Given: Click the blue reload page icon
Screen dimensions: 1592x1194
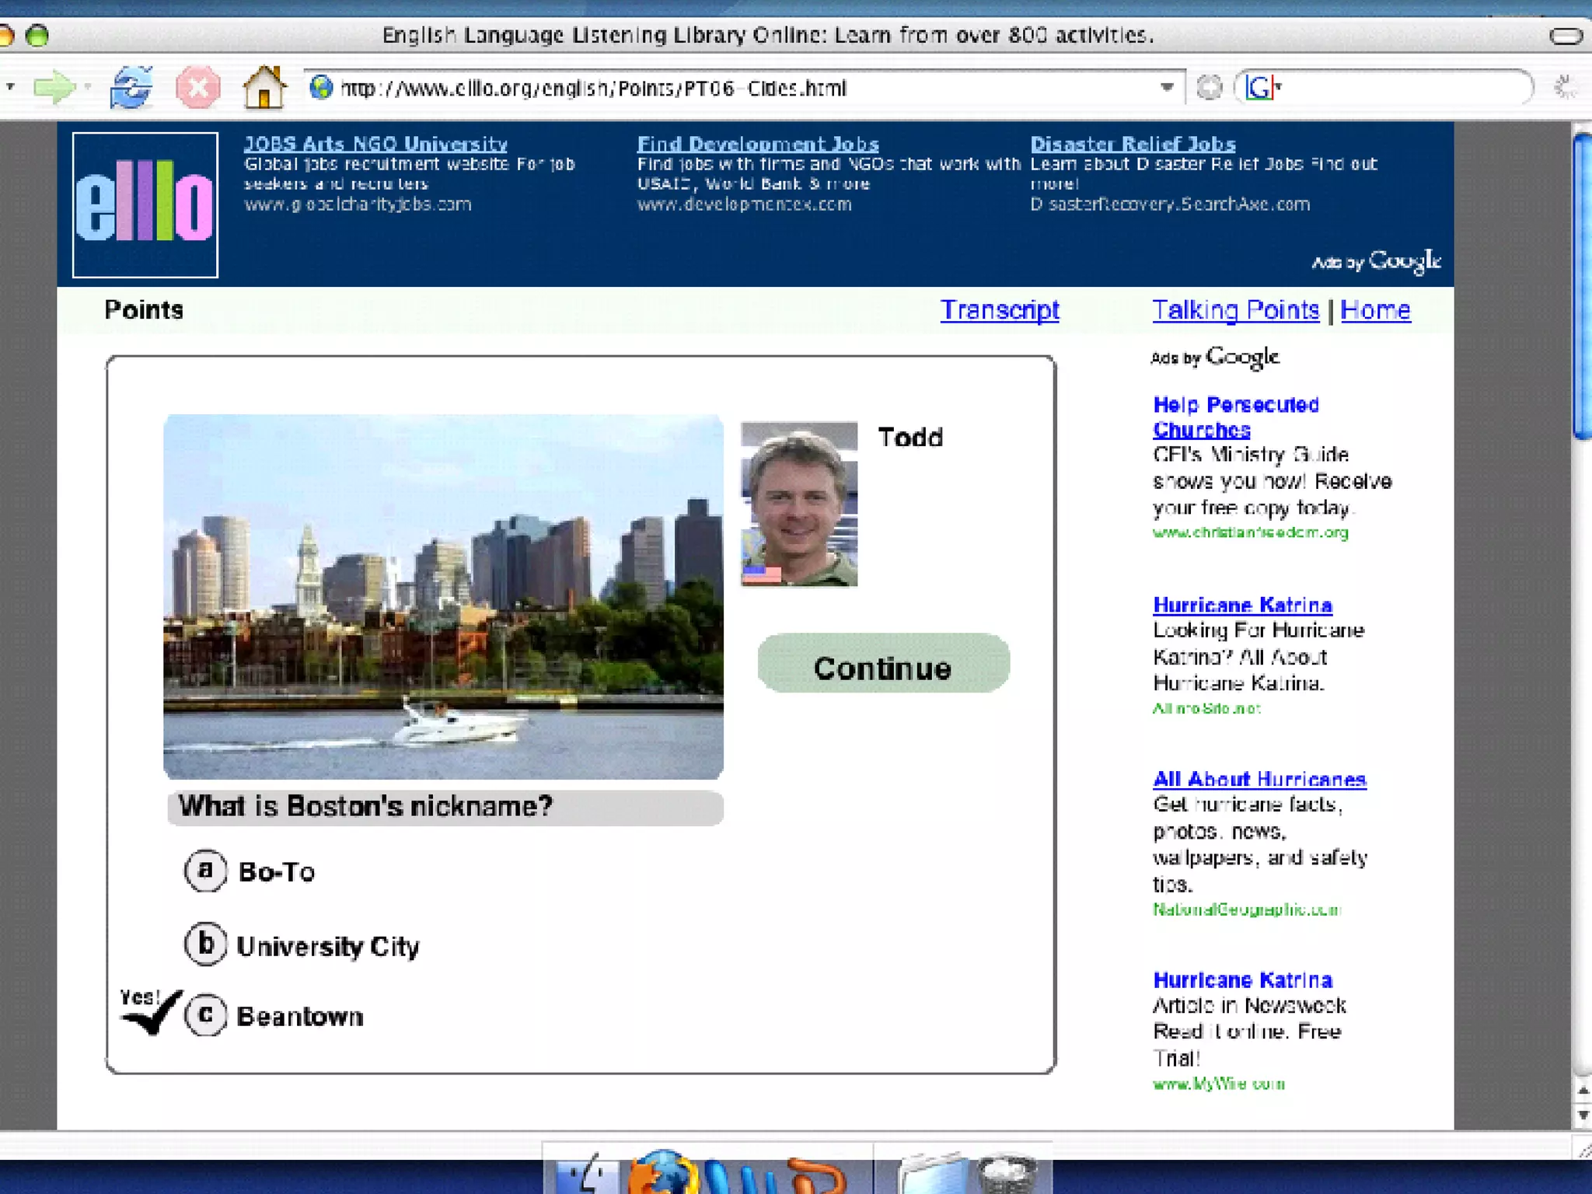Looking at the screenshot, I should [x=131, y=87].
